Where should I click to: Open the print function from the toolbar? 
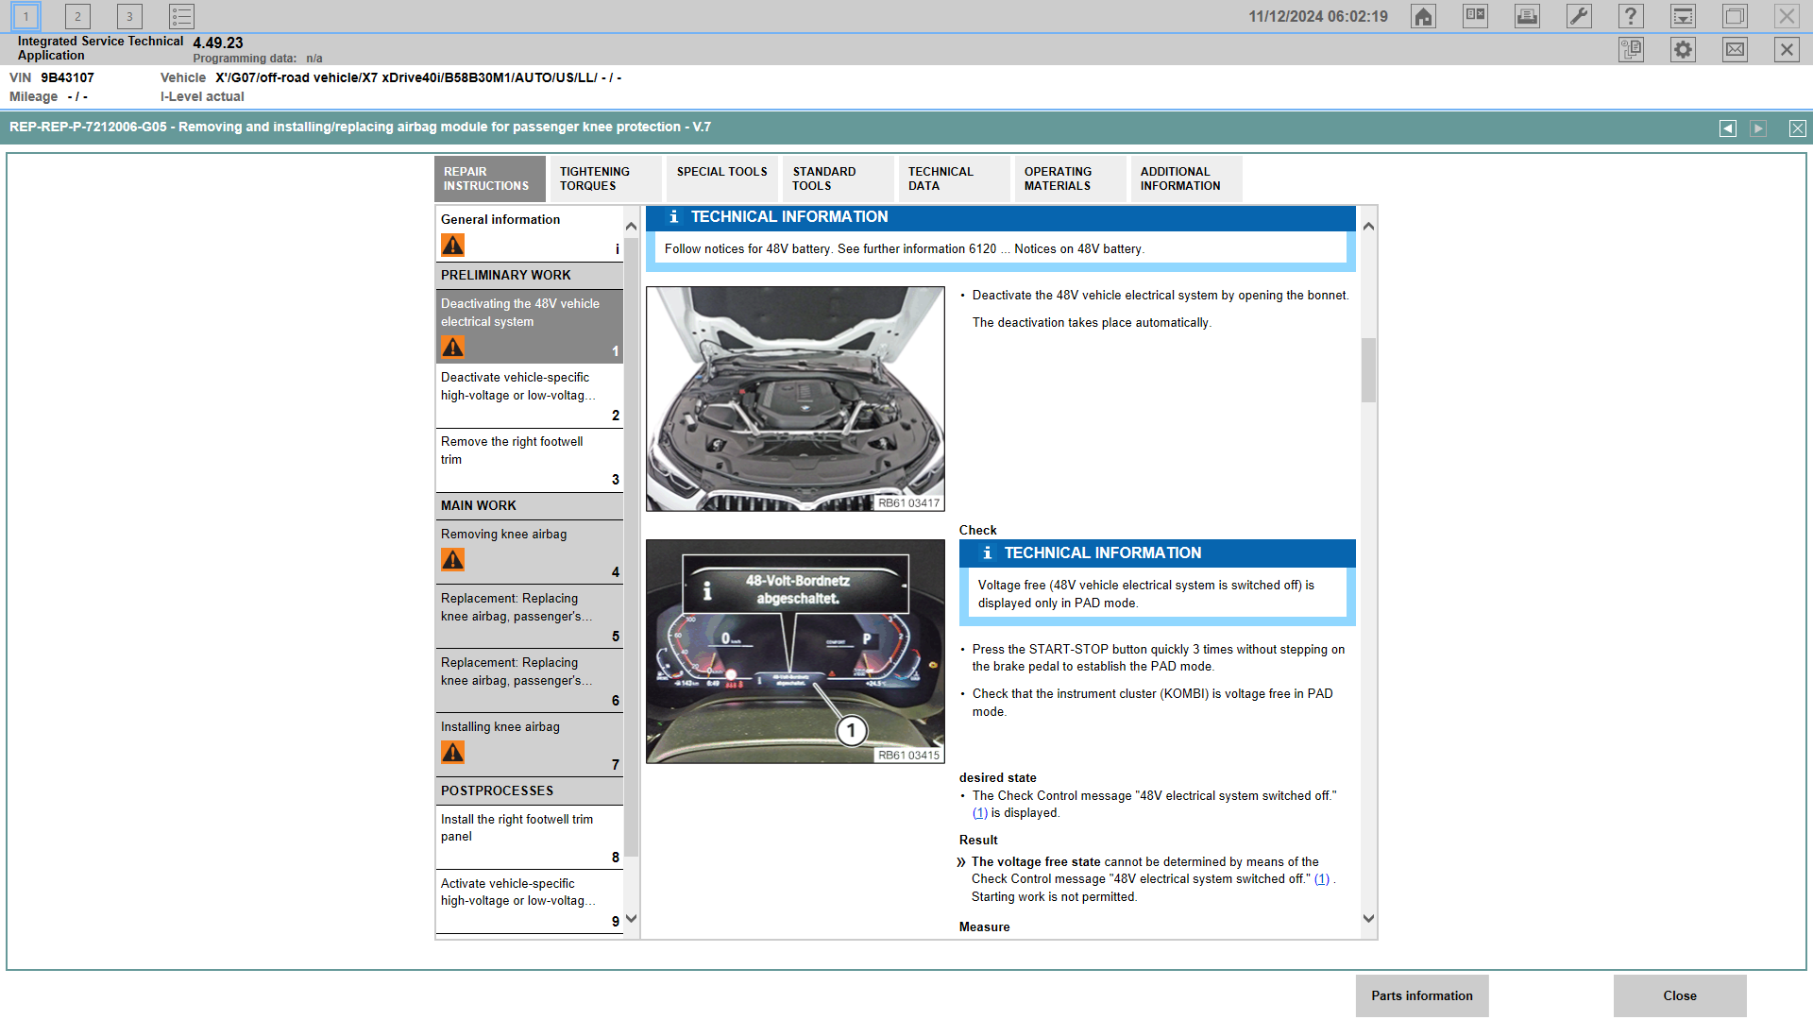tap(1527, 16)
